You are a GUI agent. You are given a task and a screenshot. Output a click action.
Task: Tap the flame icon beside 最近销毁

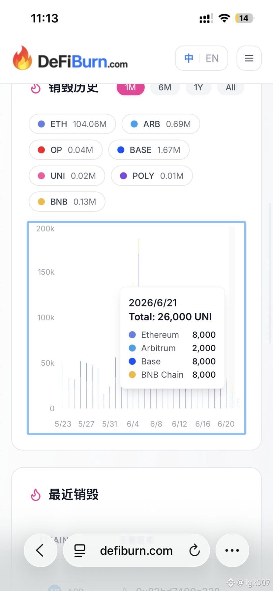coord(36,495)
